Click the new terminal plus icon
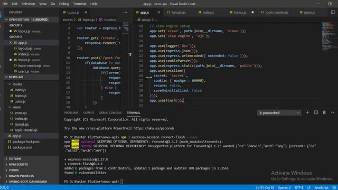Image resolution: width=338 pixels, height=190 pixels. (307, 112)
